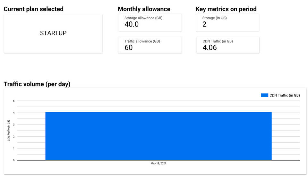Click the storage metric value 2
The image size is (308, 176).
(205, 24)
